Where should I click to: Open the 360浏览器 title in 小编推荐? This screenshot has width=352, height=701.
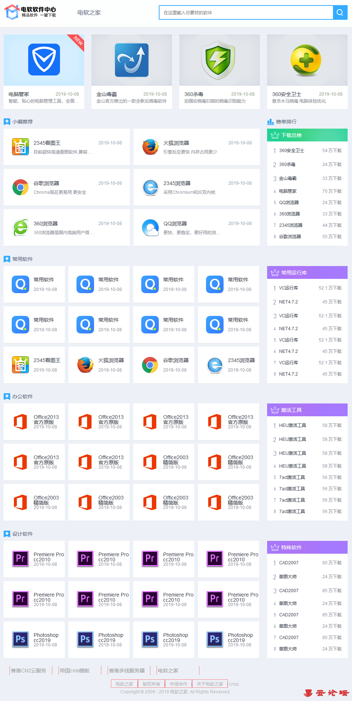(46, 224)
